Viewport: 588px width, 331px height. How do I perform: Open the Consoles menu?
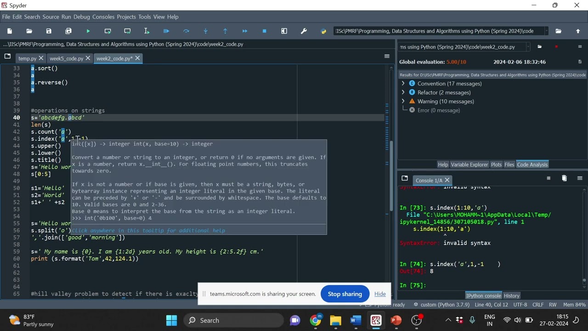pos(103,17)
